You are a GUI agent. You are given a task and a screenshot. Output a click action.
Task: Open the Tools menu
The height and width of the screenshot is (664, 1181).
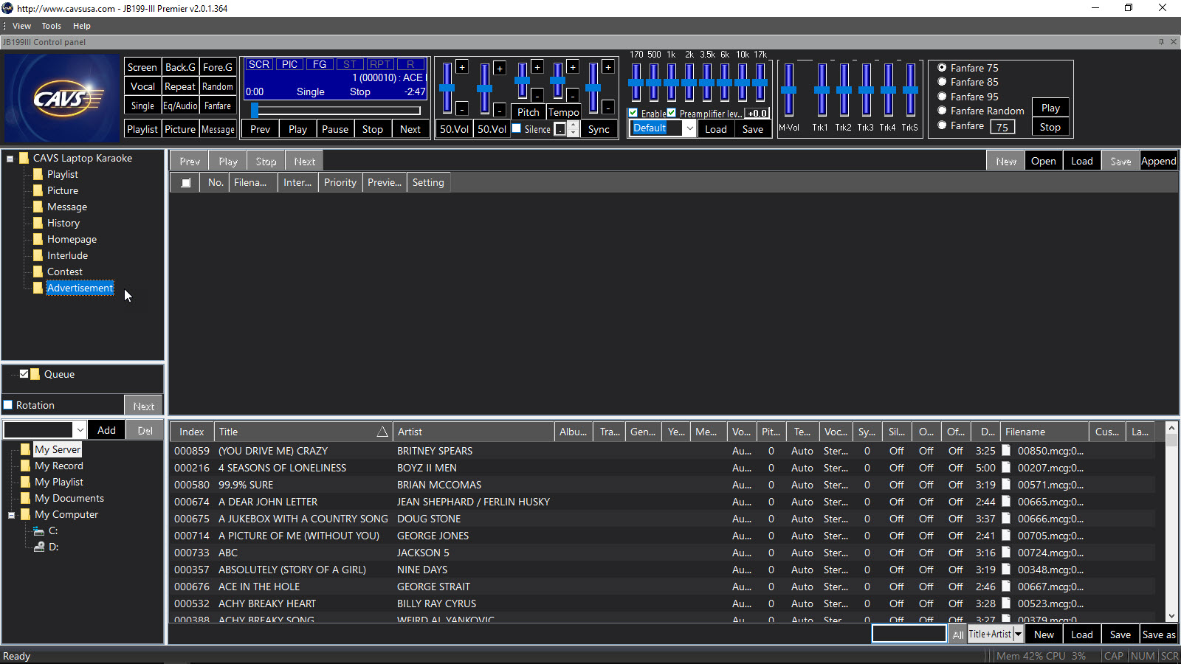(x=51, y=26)
